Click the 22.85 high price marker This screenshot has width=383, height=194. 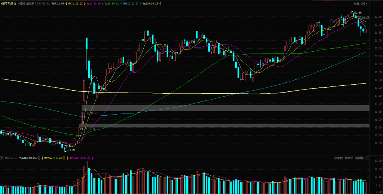[358, 13]
